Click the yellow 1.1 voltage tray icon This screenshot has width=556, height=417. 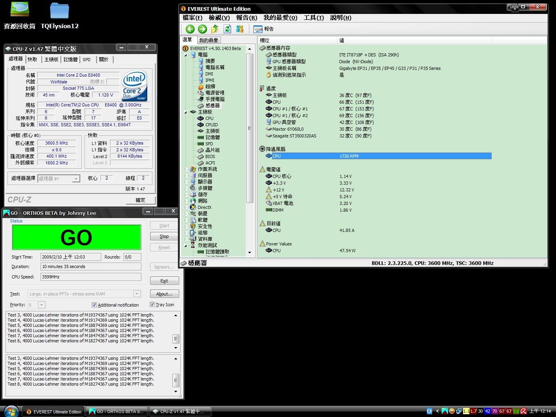point(466,411)
